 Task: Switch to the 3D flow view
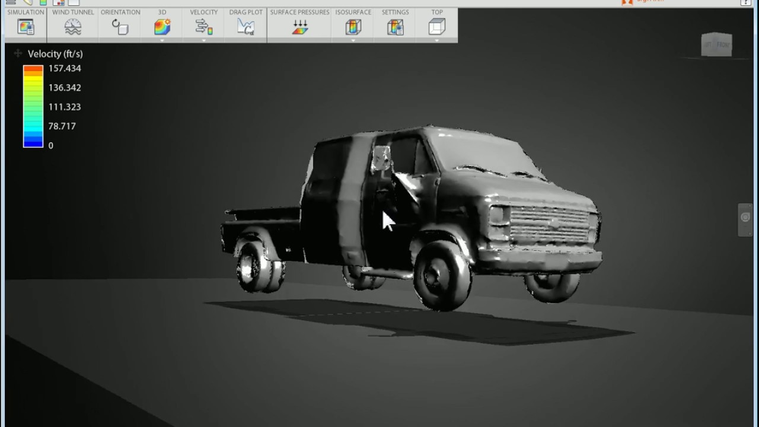[x=162, y=27]
